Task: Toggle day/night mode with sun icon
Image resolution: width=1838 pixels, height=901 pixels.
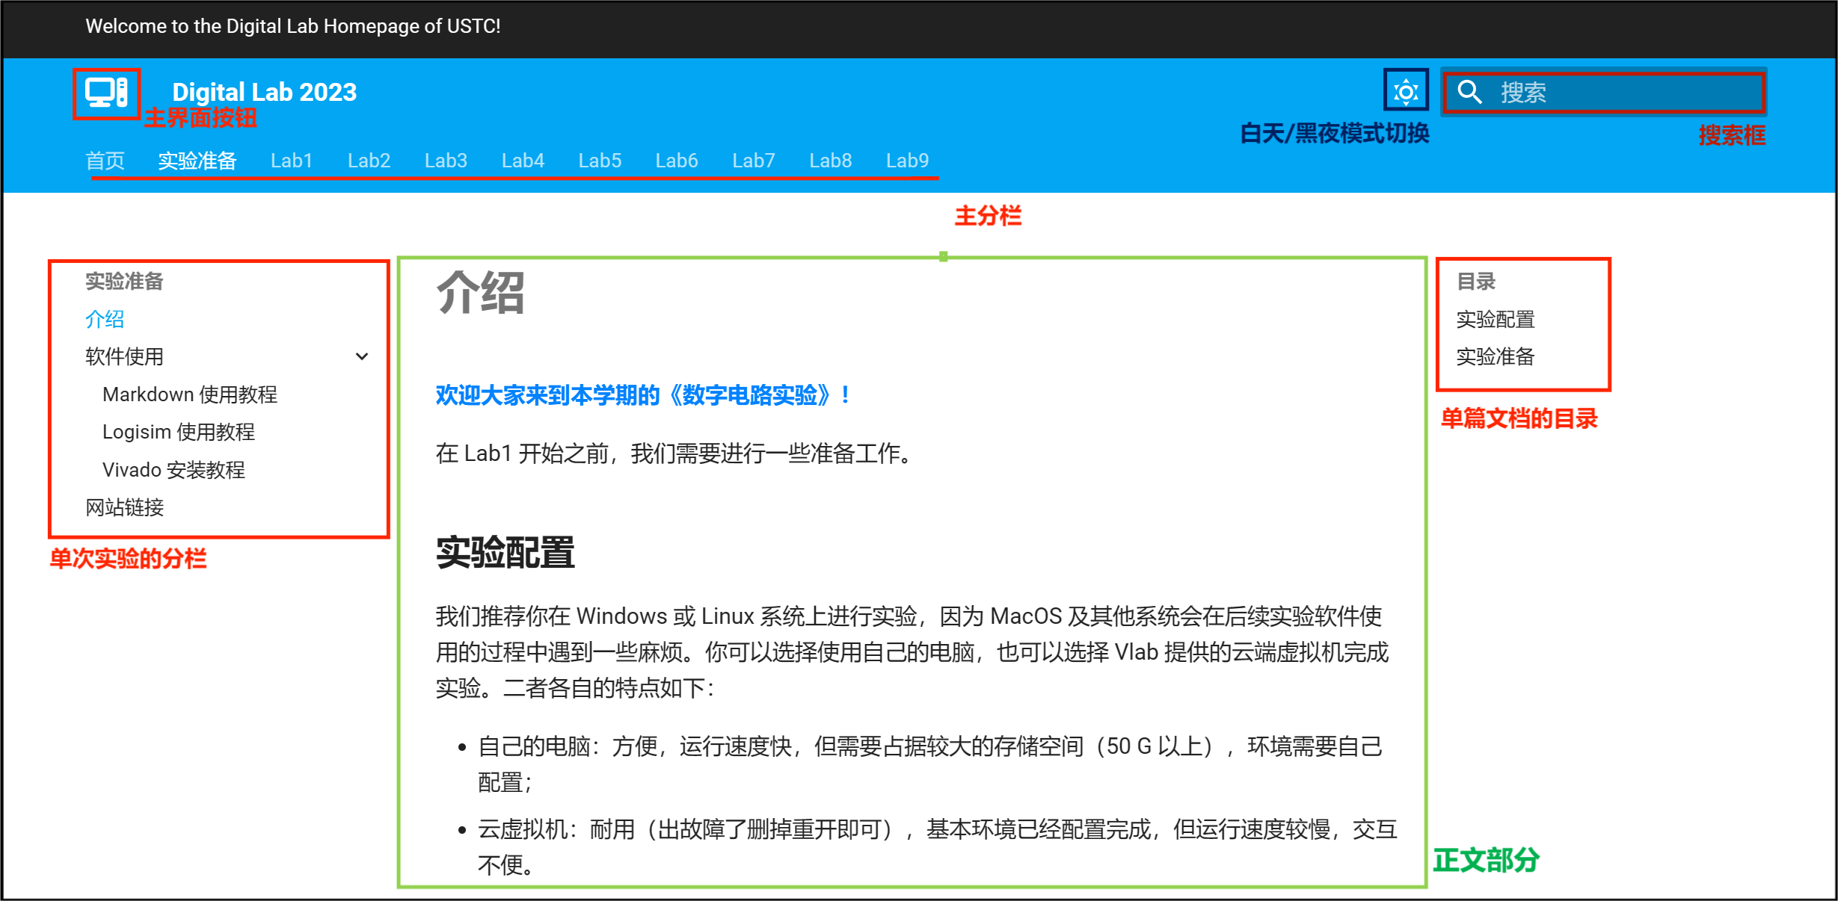Action: (1406, 91)
